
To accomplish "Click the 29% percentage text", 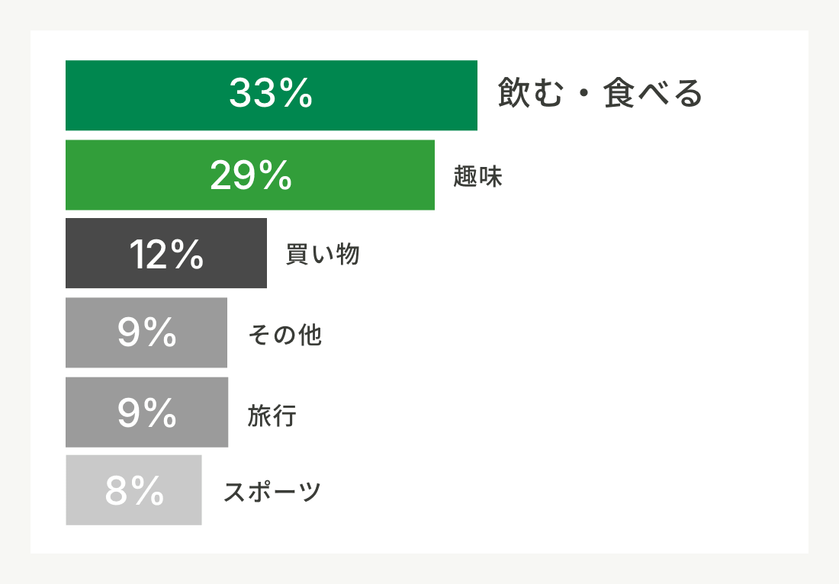I will (251, 175).
